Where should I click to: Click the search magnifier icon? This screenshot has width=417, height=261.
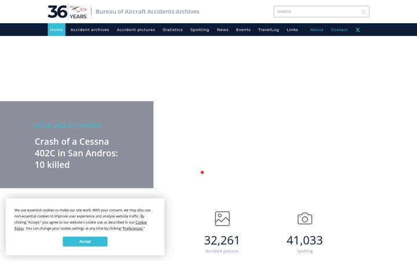[363, 12]
